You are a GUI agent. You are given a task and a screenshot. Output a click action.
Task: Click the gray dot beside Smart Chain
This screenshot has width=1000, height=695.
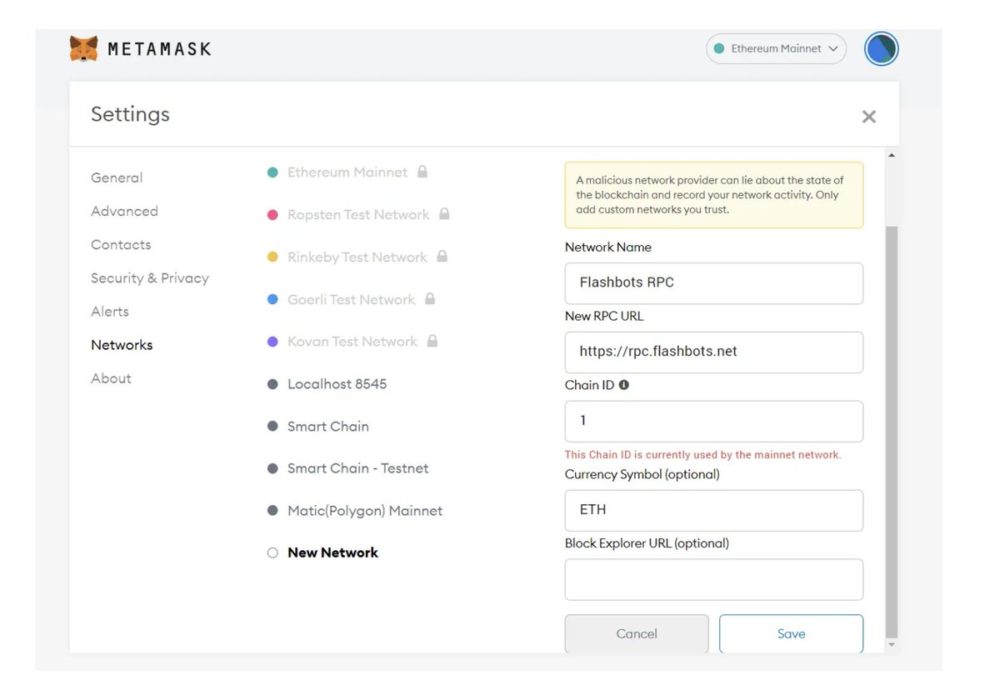click(272, 426)
